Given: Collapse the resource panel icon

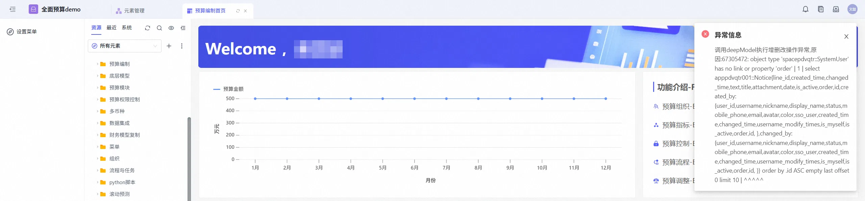Looking at the screenshot, I should [183, 28].
